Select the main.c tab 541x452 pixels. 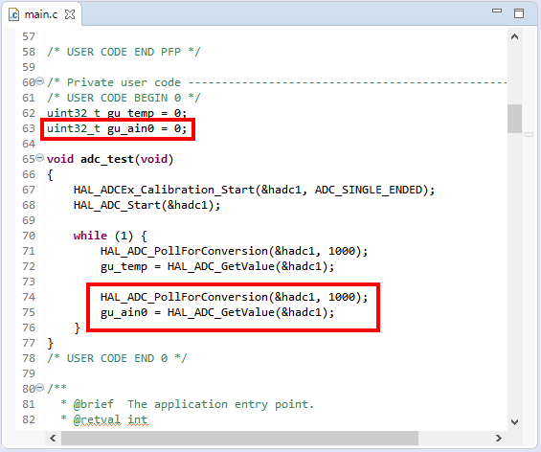[x=41, y=14]
